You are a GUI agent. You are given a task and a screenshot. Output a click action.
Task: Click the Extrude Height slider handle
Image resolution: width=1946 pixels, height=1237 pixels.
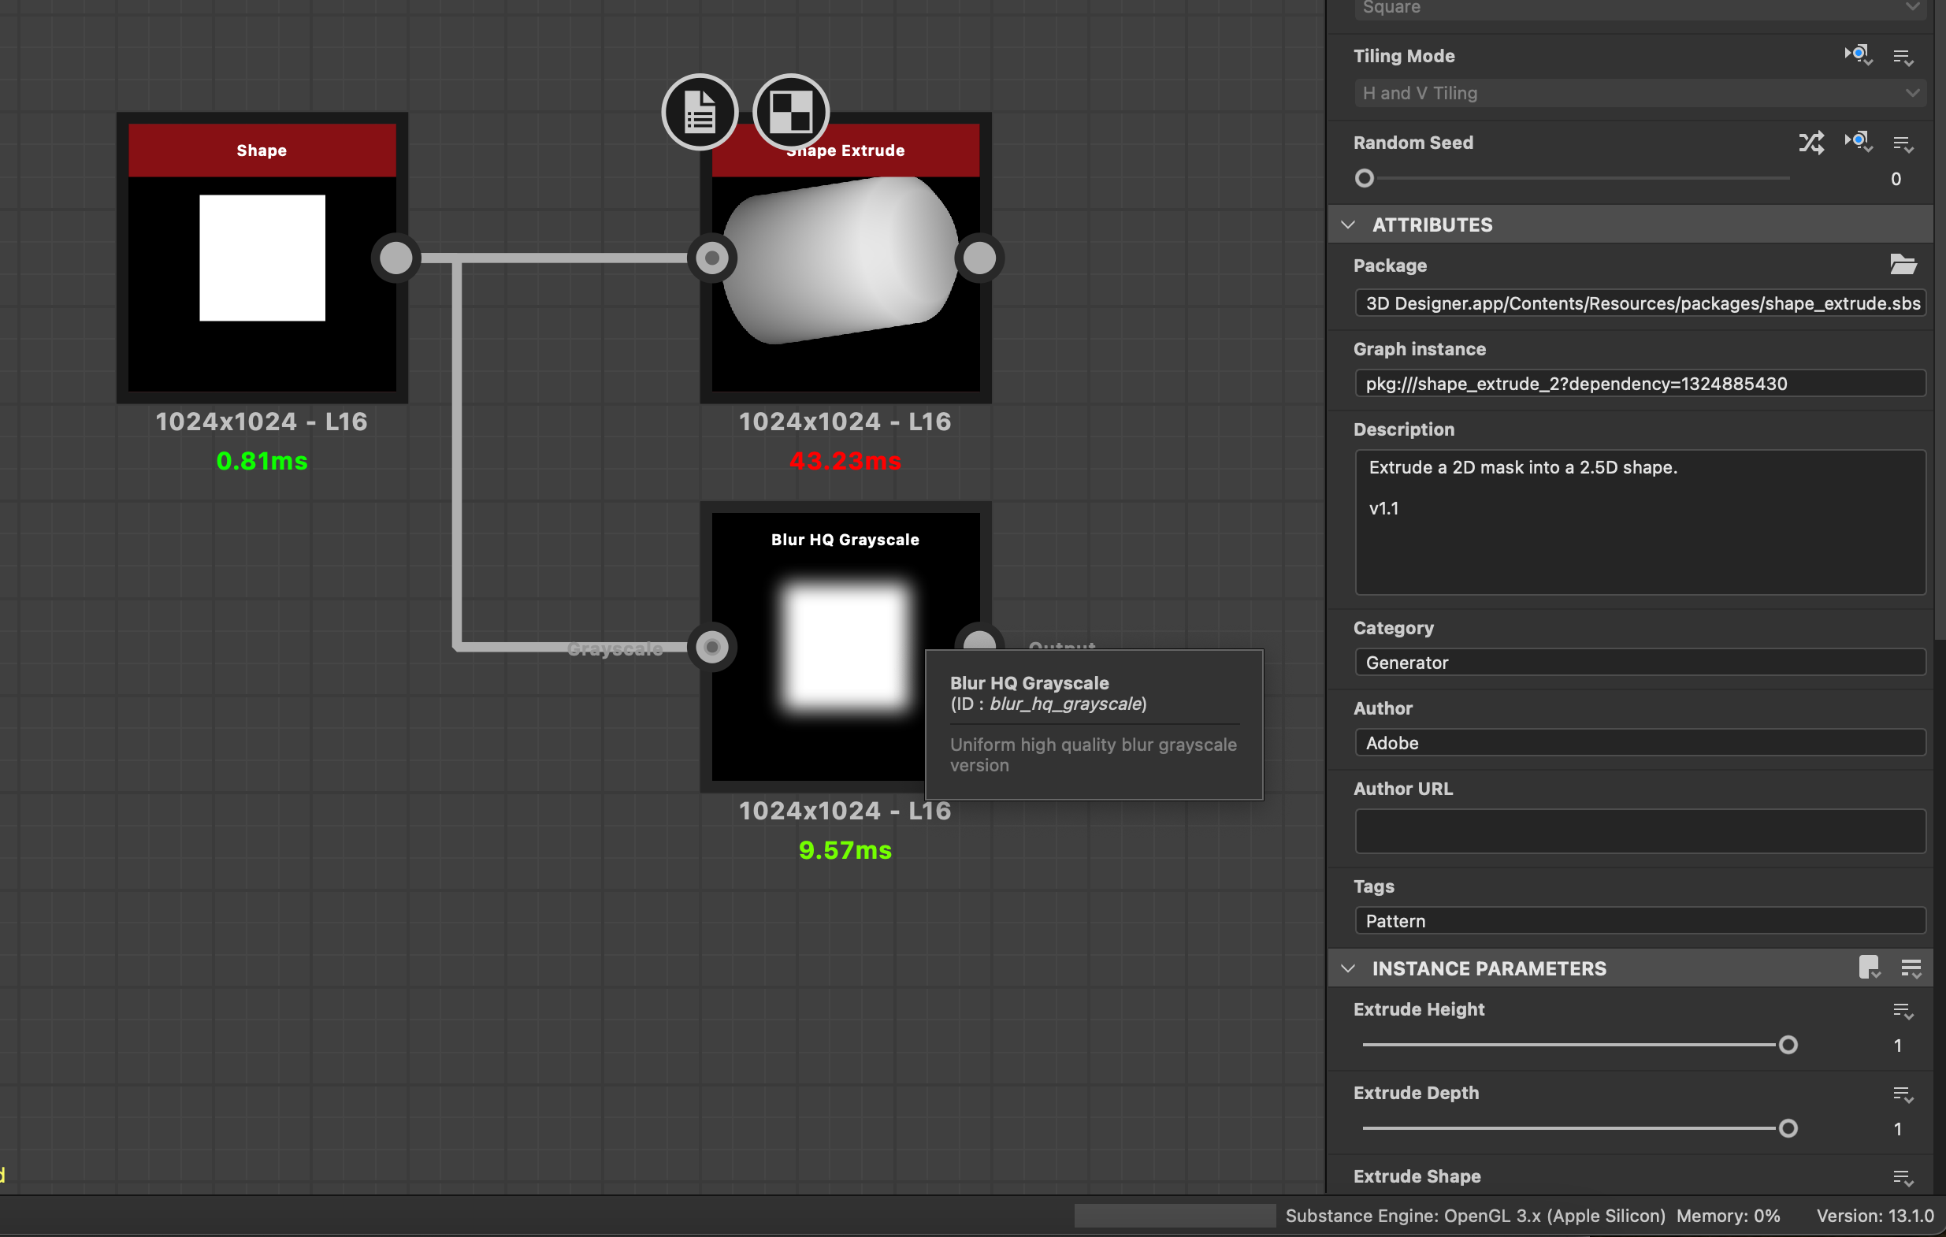[1788, 1045]
